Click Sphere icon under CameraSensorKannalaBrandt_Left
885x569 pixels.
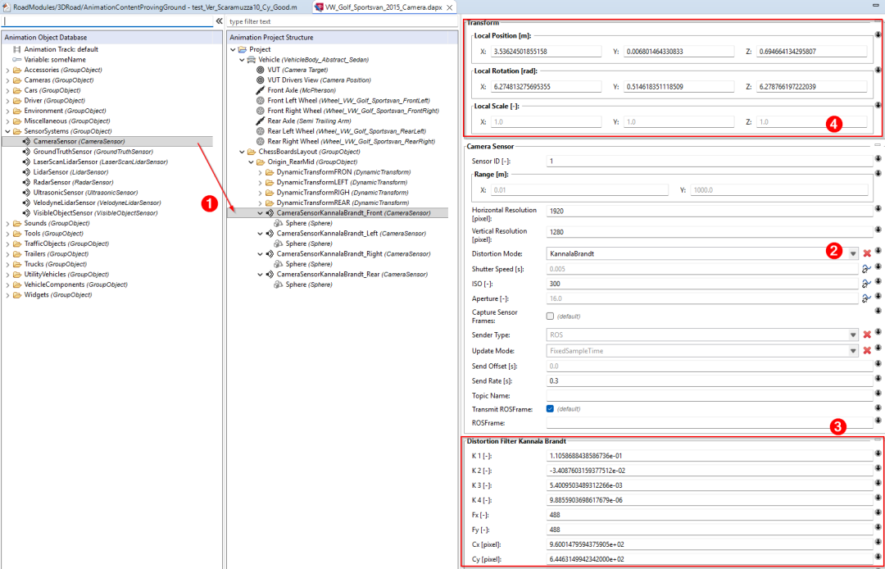click(278, 244)
